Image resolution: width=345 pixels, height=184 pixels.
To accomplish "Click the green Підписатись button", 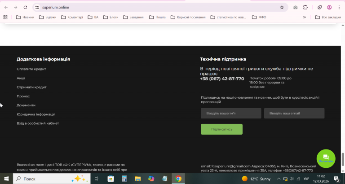I will coord(221,129).
